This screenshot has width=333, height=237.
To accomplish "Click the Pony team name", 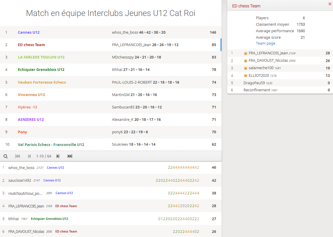I will coord(22,132).
